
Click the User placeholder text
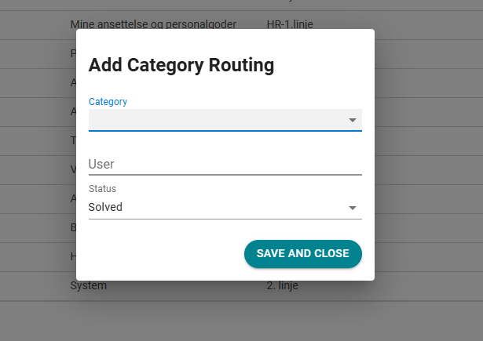coord(101,165)
